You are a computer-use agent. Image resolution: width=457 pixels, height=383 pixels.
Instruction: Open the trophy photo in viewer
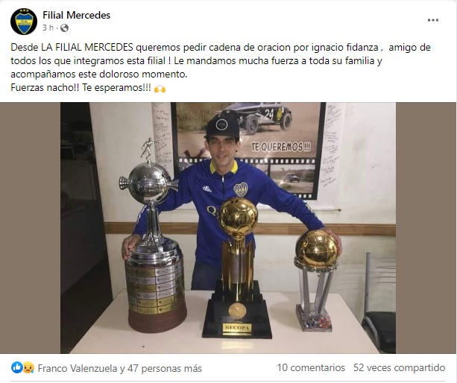pos(228,228)
